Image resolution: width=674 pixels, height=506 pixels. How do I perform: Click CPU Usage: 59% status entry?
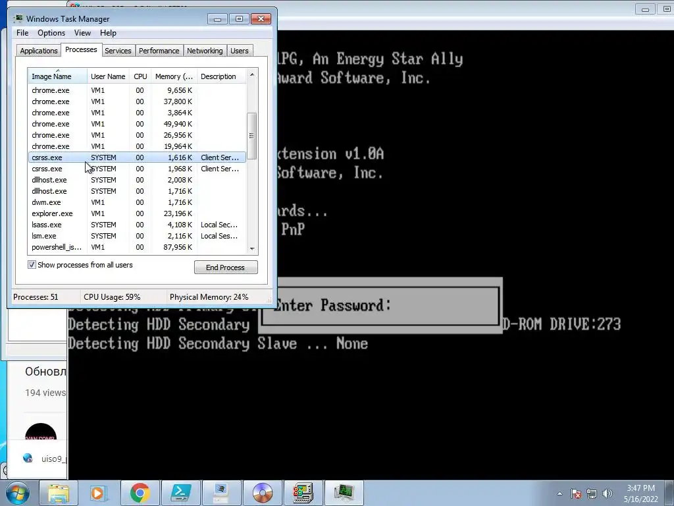coord(112,297)
